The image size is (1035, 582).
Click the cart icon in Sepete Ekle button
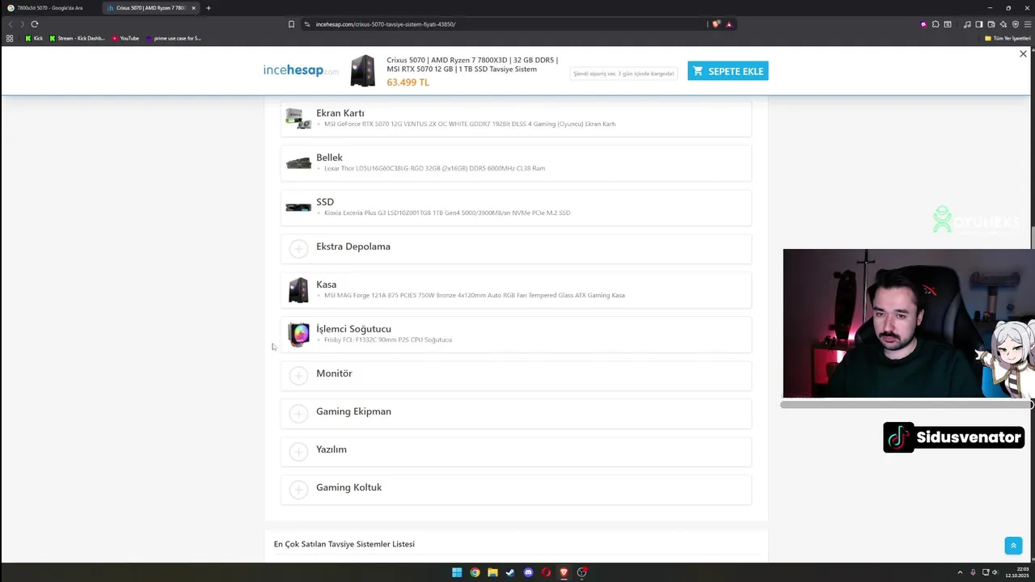pyautogui.click(x=698, y=71)
